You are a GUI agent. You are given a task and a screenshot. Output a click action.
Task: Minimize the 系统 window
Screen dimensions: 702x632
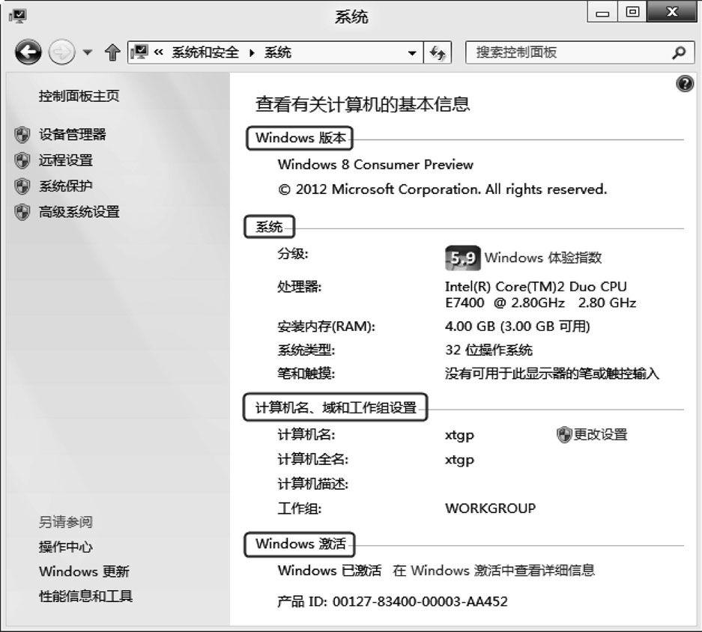click(602, 12)
